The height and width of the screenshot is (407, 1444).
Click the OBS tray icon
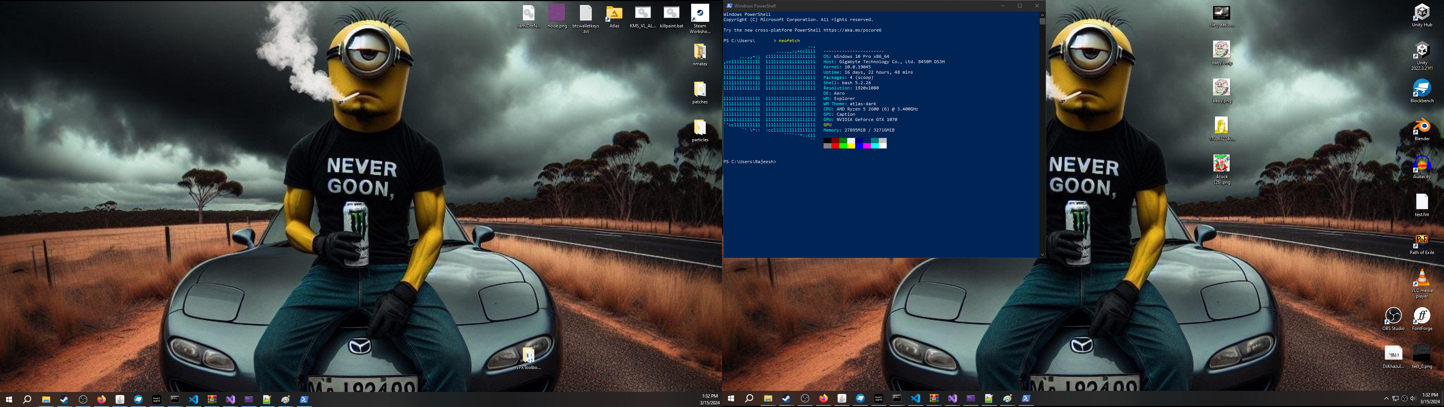click(x=1404, y=399)
